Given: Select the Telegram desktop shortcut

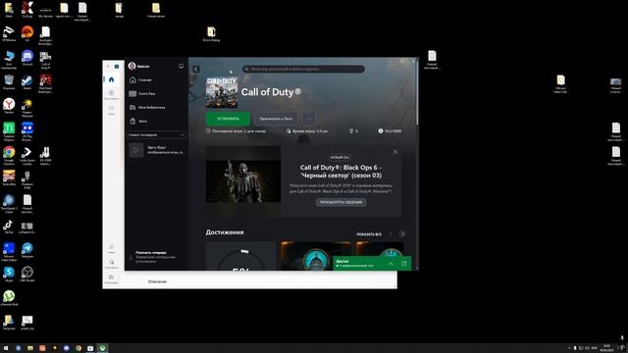Looking at the screenshot, I should [27, 250].
